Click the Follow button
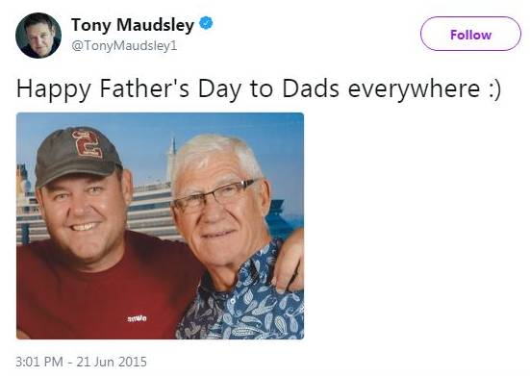This screenshot has width=530, height=376. pyautogui.click(x=470, y=34)
